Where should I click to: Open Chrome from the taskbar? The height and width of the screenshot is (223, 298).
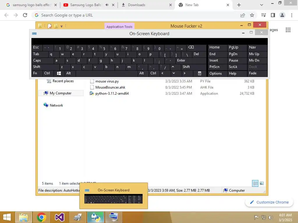point(42,217)
